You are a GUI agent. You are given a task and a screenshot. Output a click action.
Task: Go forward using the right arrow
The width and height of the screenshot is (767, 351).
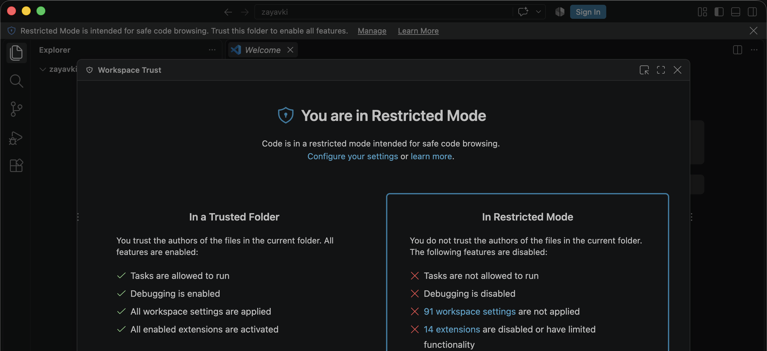[245, 12]
